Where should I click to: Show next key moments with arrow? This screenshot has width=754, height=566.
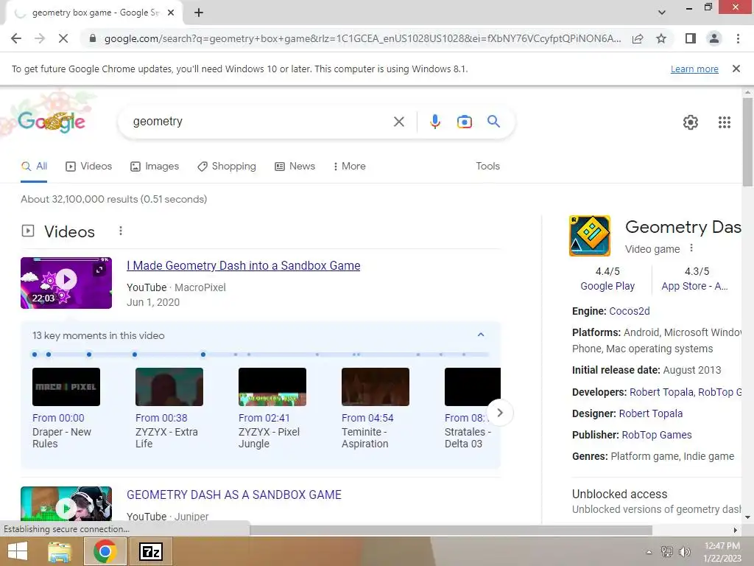tap(500, 413)
